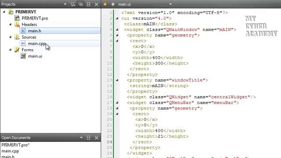Click the windowTitle attribute text
281x158 pixels.
pyautogui.click(x=187, y=80)
